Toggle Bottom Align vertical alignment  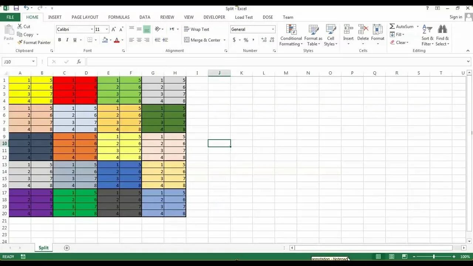point(147,29)
